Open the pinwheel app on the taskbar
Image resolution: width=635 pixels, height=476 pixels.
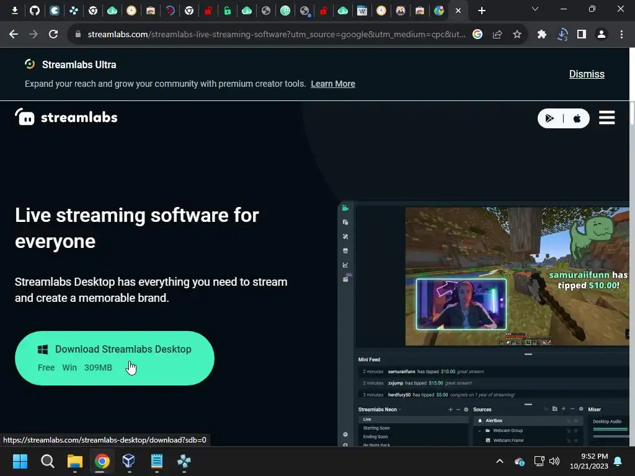(184, 461)
